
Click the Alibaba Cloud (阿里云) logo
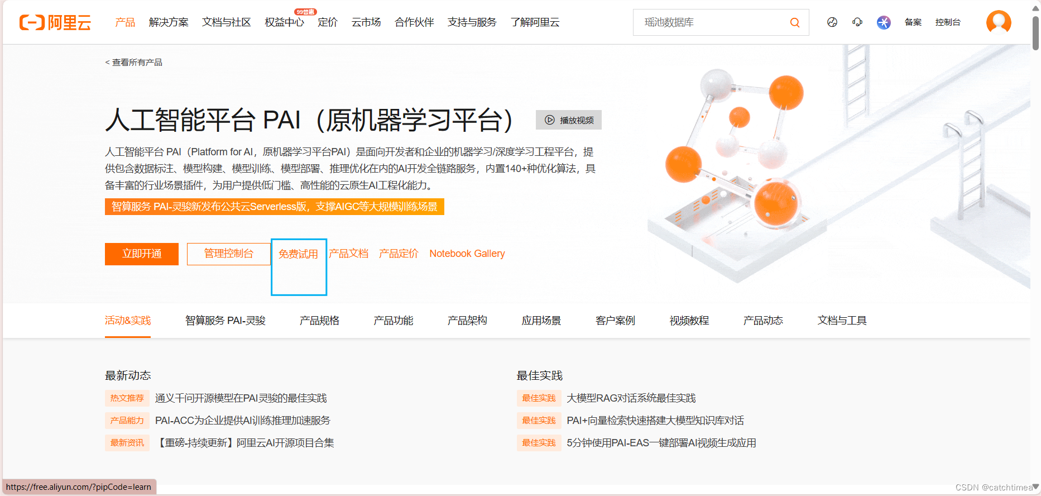click(55, 22)
